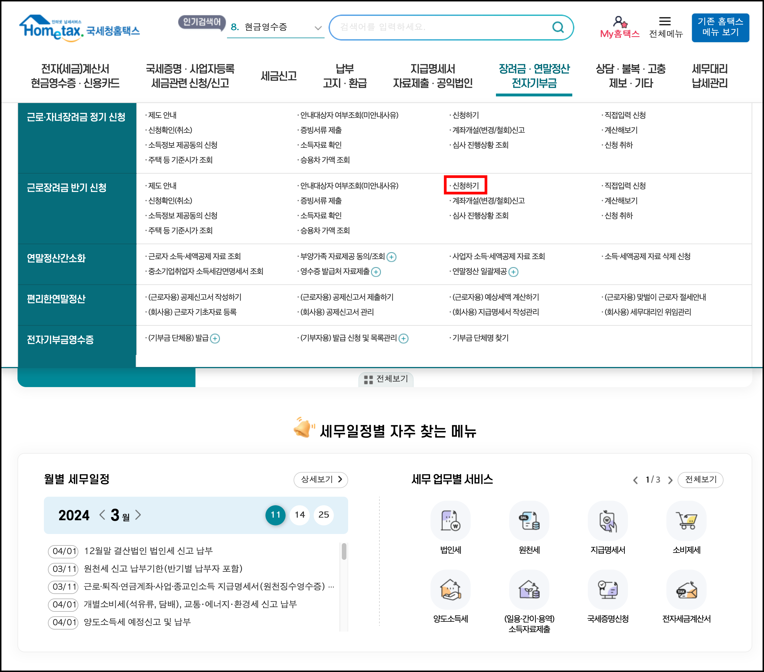
Task: Click the 전체보기 tab below menu
Action: tap(386, 379)
